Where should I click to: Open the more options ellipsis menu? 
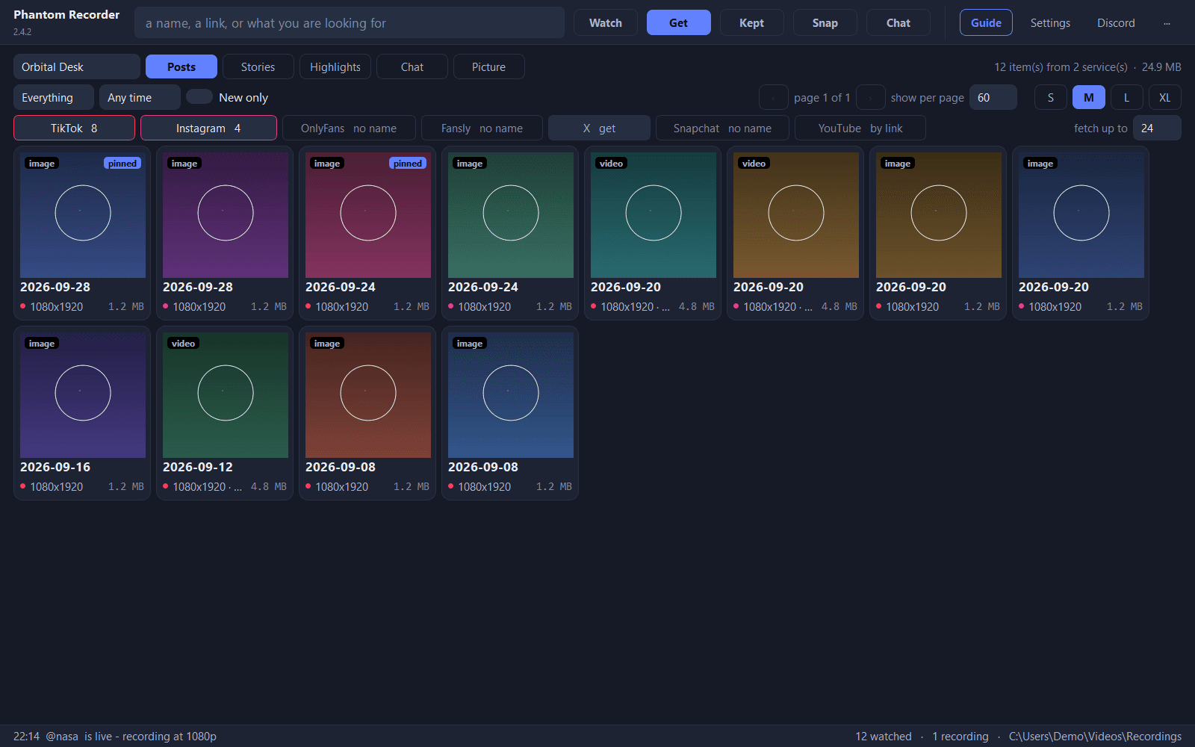[x=1166, y=23]
